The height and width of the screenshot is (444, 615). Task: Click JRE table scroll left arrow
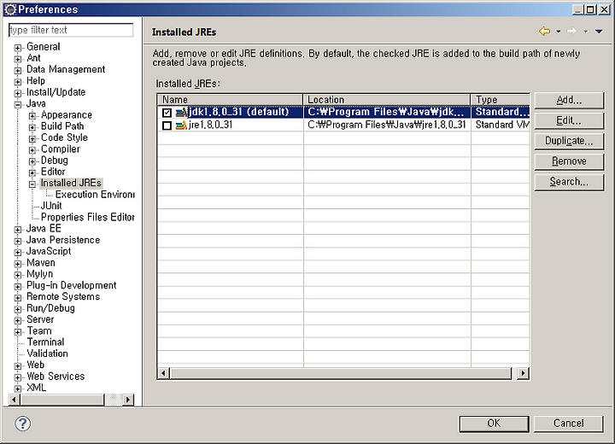164,373
